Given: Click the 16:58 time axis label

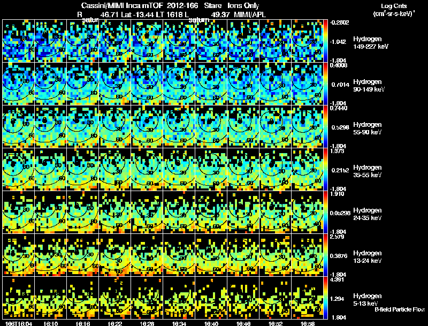Looking at the screenshot, I should click(308, 323).
